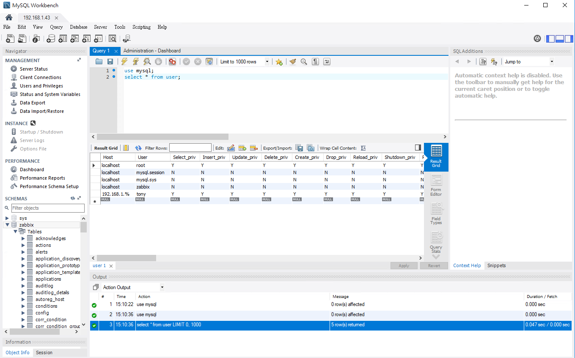This screenshot has width=575, height=358.
Task: Open the Query menu
Action: click(56, 27)
